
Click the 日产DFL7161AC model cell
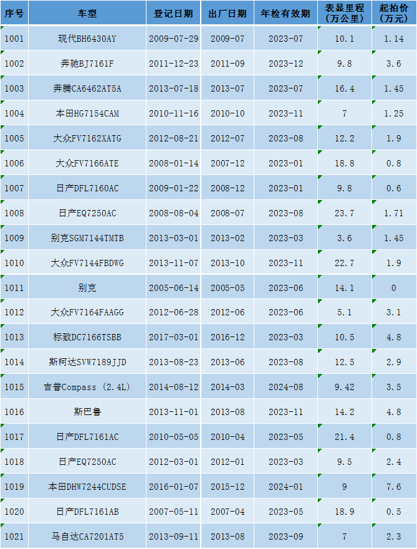(87, 436)
